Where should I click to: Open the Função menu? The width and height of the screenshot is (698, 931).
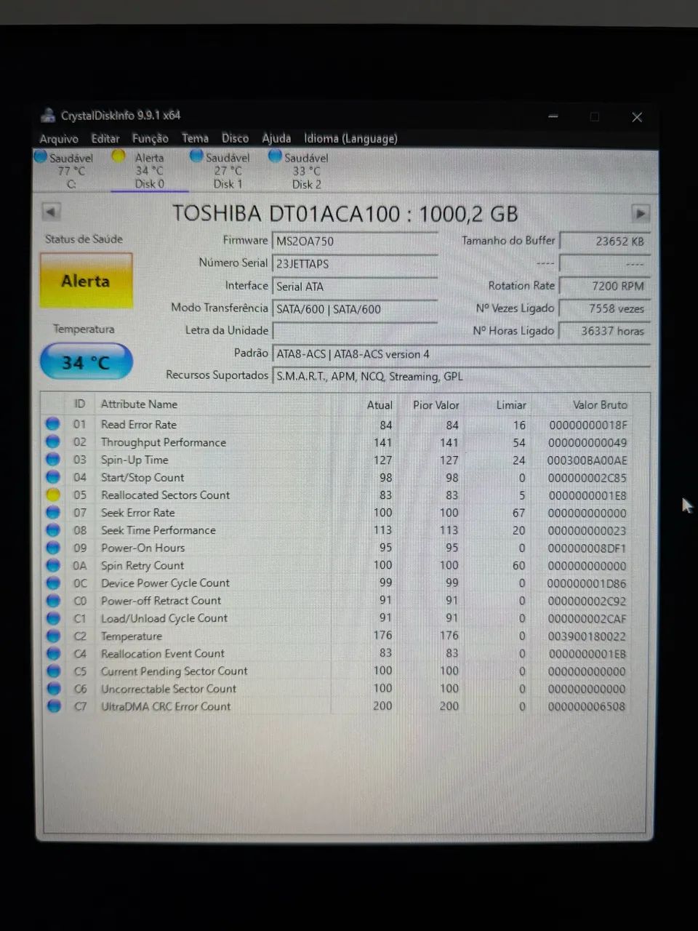pyautogui.click(x=150, y=138)
